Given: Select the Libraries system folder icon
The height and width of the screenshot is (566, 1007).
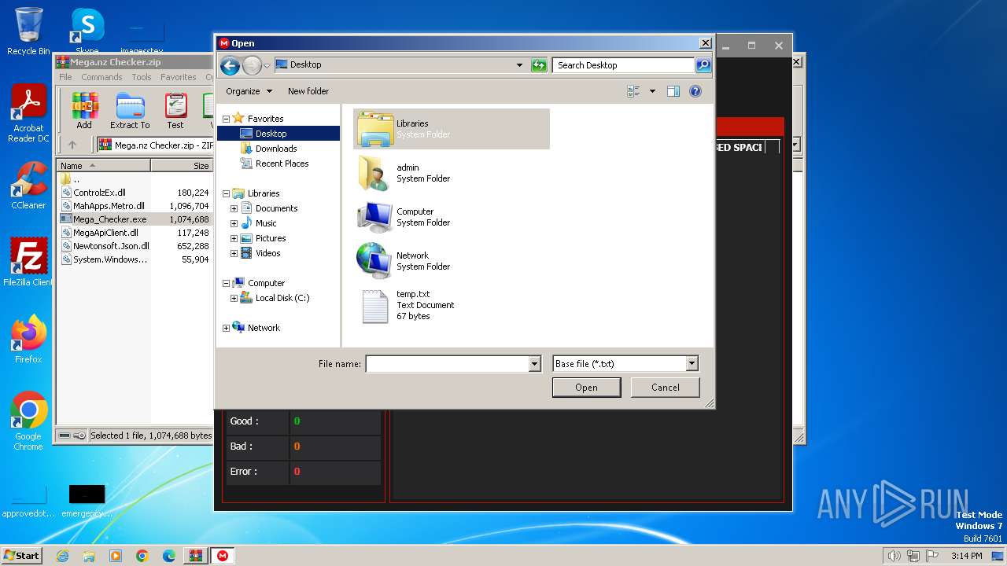Looking at the screenshot, I should pyautogui.click(x=375, y=129).
